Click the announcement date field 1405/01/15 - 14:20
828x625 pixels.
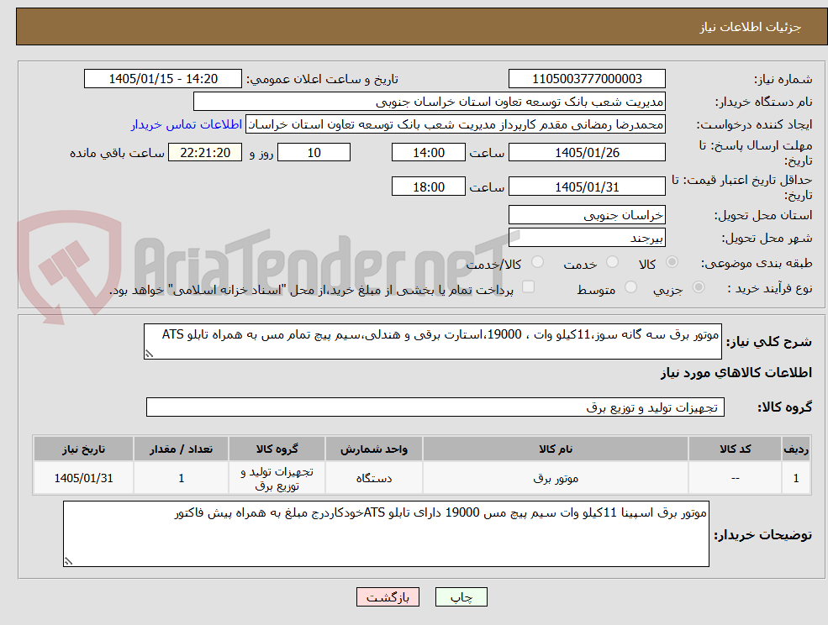click(162, 79)
